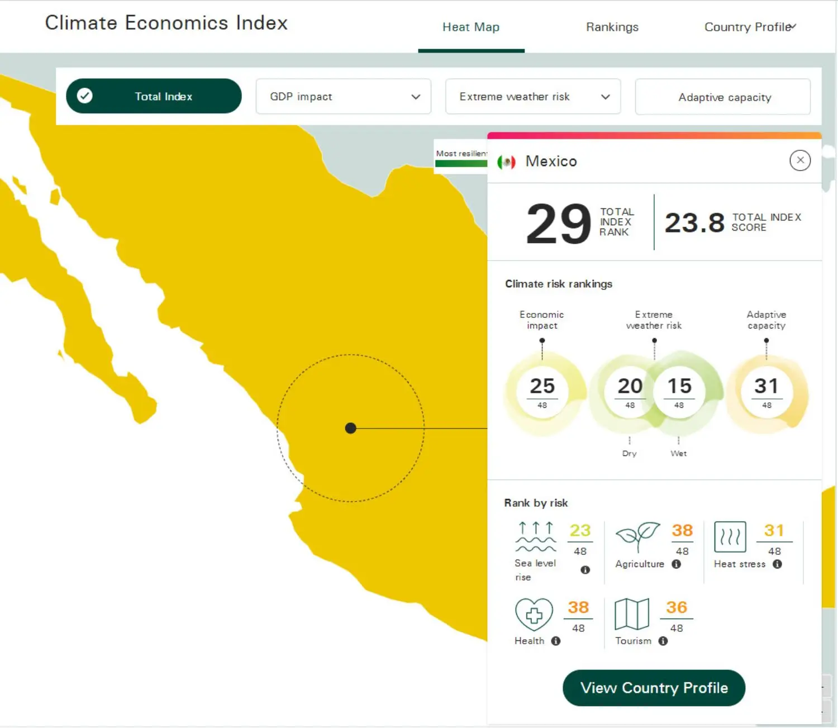838x728 pixels.
Task: Open Health info tooltip icon
Action: coord(555,641)
